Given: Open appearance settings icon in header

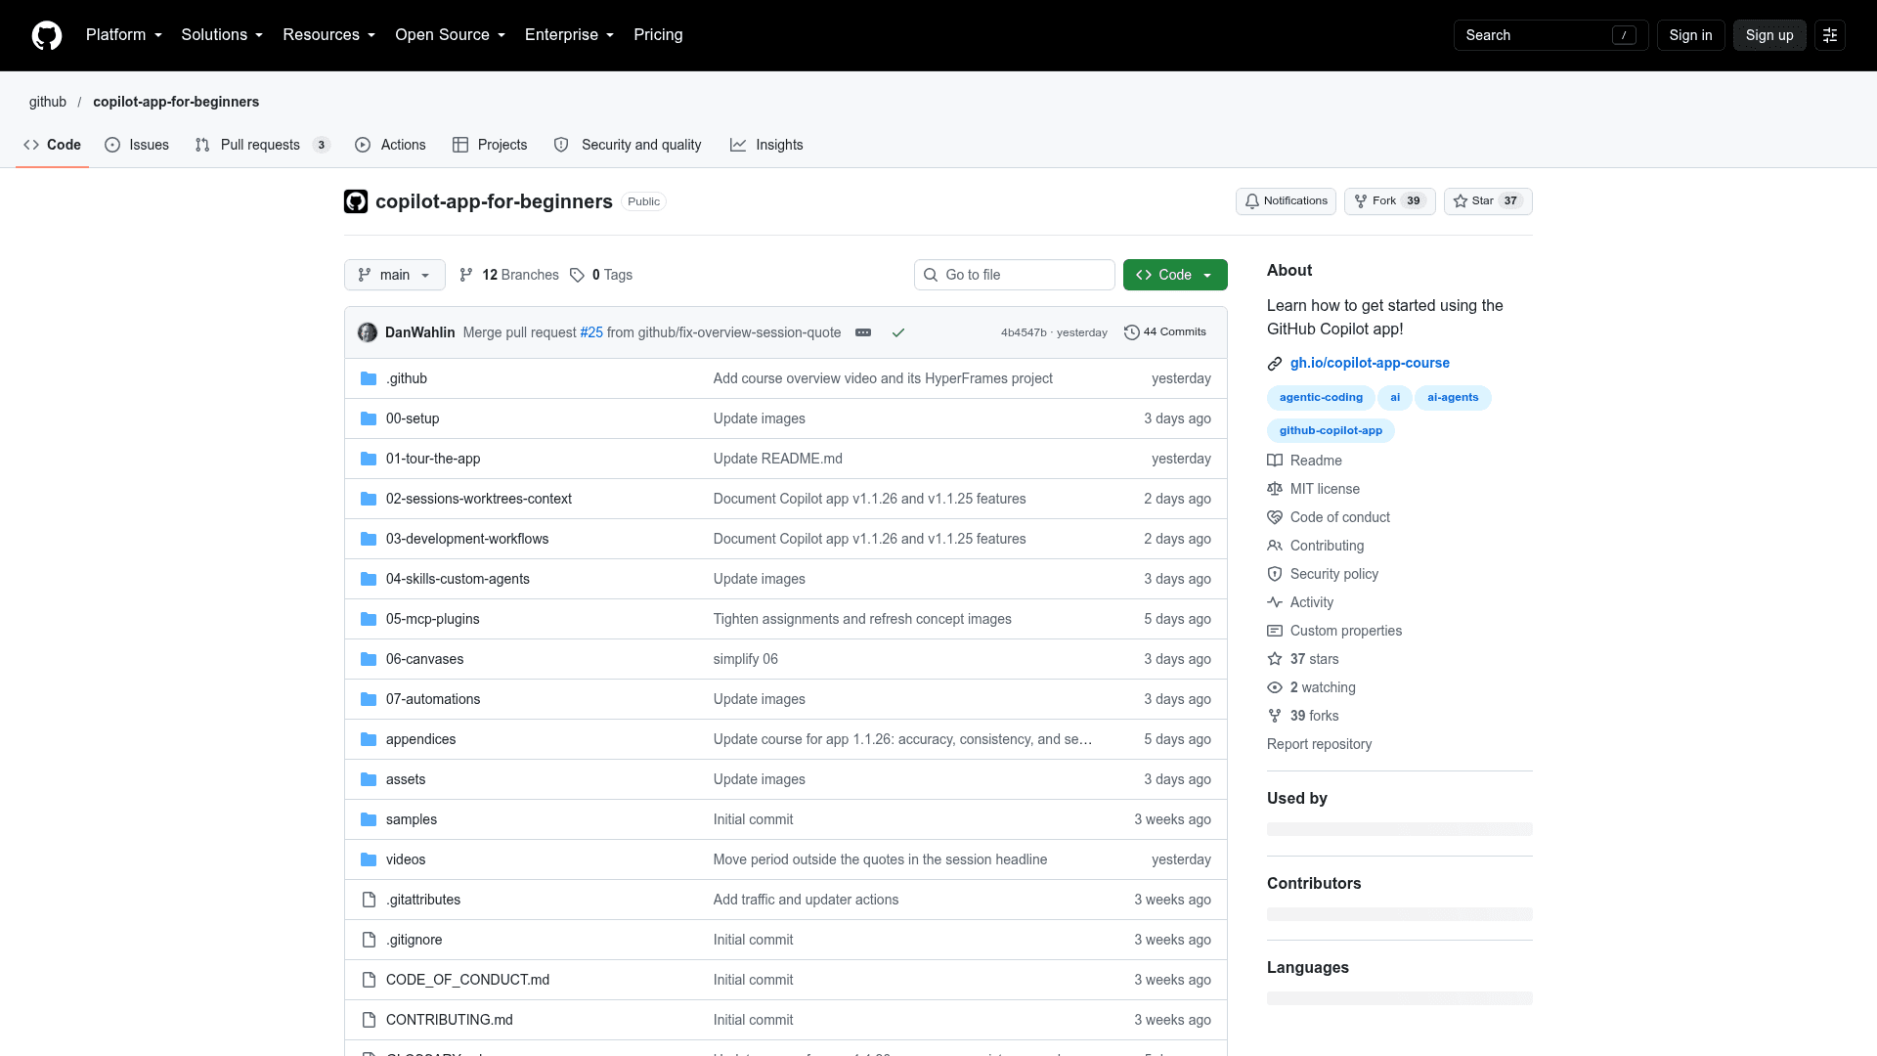Looking at the screenshot, I should pos(1830,35).
